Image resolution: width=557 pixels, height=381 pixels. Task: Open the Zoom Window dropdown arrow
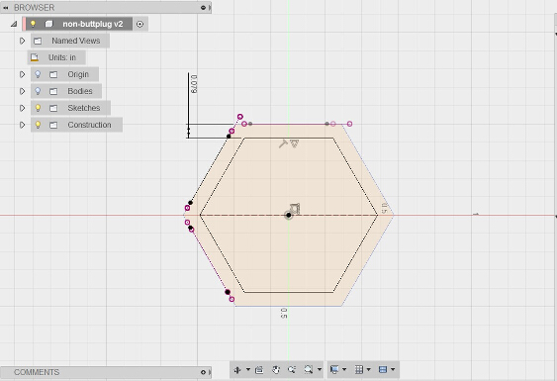pos(319,370)
